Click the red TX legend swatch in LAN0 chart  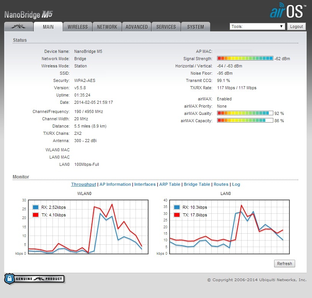click(177, 215)
